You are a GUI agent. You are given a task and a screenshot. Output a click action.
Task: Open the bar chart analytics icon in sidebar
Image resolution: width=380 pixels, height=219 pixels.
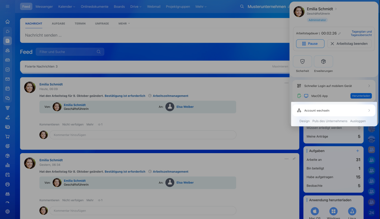[x=7, y=165]
